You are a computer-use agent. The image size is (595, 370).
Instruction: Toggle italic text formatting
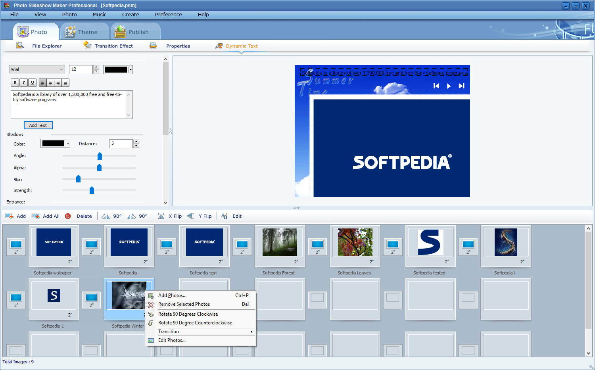coord(24,82)
